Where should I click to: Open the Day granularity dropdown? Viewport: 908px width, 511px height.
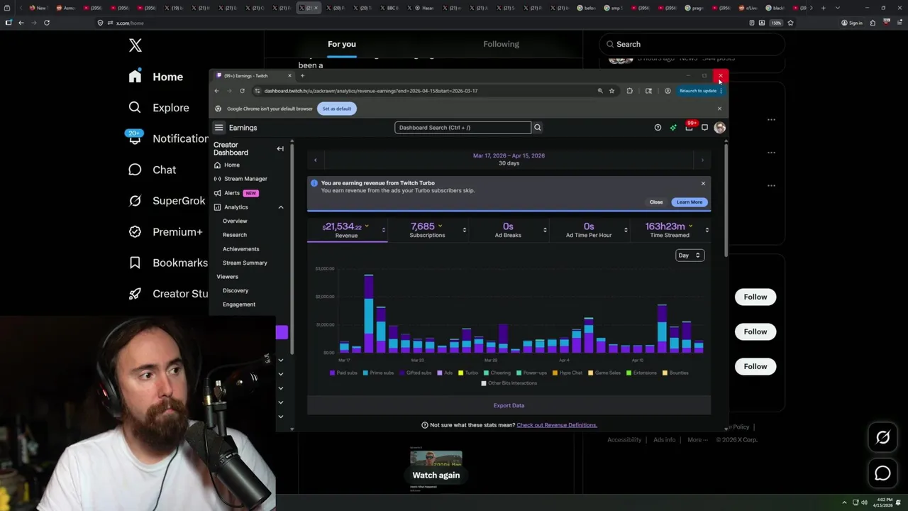click(x=690, y=255)
